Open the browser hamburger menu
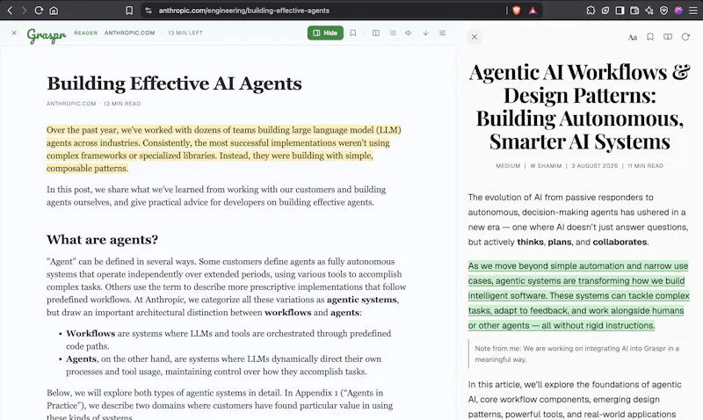The image size is (703, 420). point(693,11)
